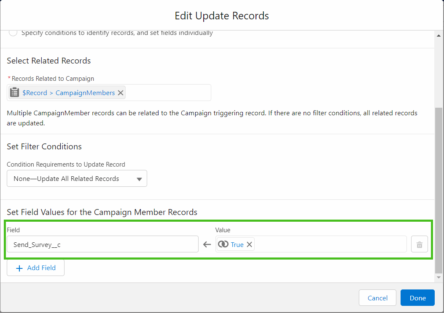Viewport: 444px width, 313px height.
Task: Select the True value link
Action: click(x=237, y=244)
